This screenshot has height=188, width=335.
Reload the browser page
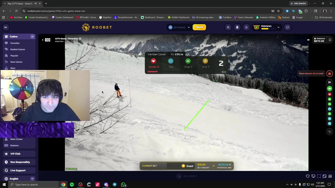(x=16, y=11)
